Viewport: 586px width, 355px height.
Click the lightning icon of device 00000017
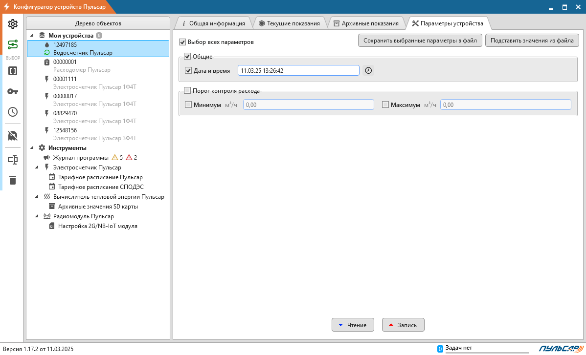pos(47,96)
